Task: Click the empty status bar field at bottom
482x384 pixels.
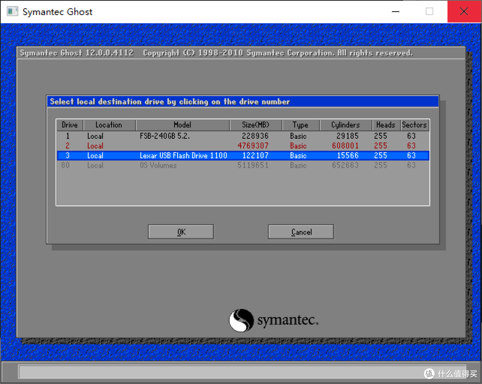Action: [242, 372]
